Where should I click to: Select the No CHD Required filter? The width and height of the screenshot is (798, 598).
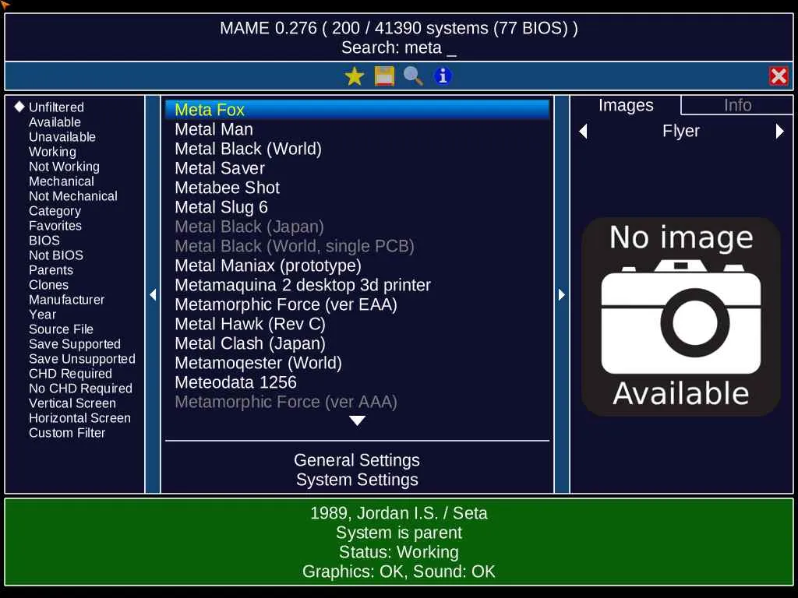pos(80,388)
